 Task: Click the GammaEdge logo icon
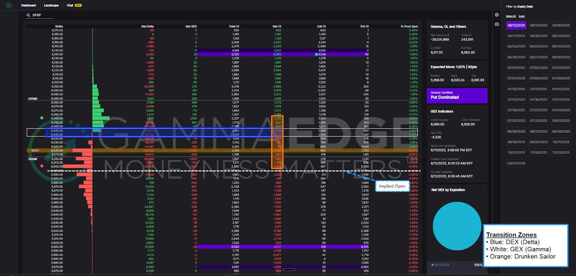[x=9, y=5]
